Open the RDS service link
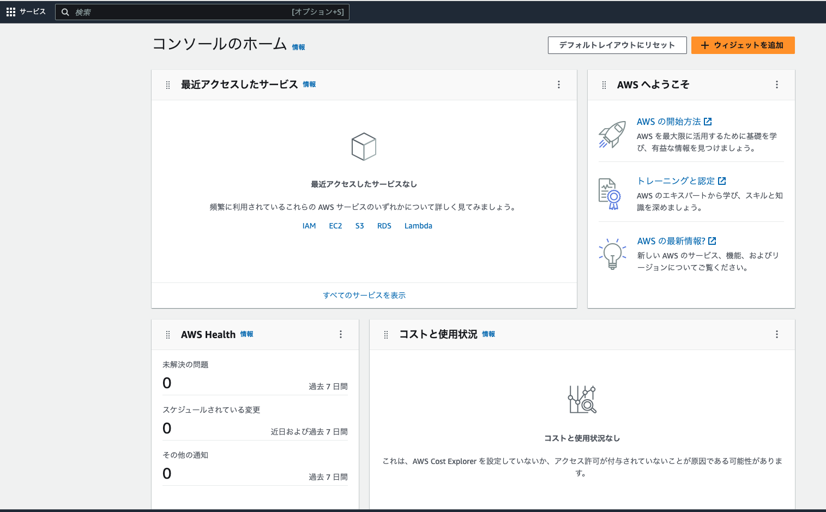The width and height of the screenshot is (826, 512). coord(384,226)
